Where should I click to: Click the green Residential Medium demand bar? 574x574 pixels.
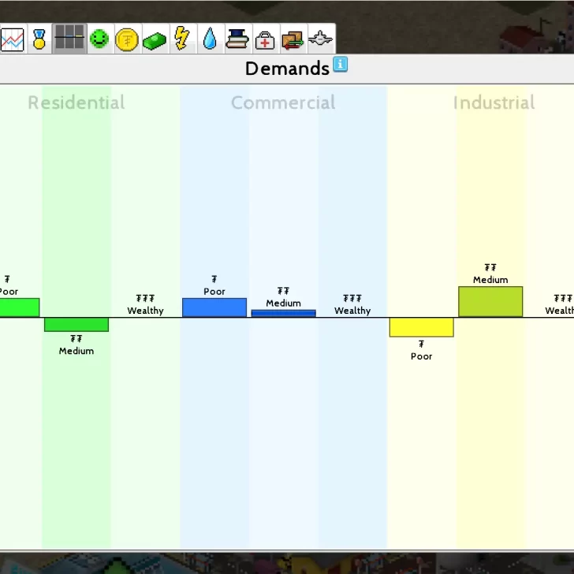pyautogui.click(x=76, y=324)
